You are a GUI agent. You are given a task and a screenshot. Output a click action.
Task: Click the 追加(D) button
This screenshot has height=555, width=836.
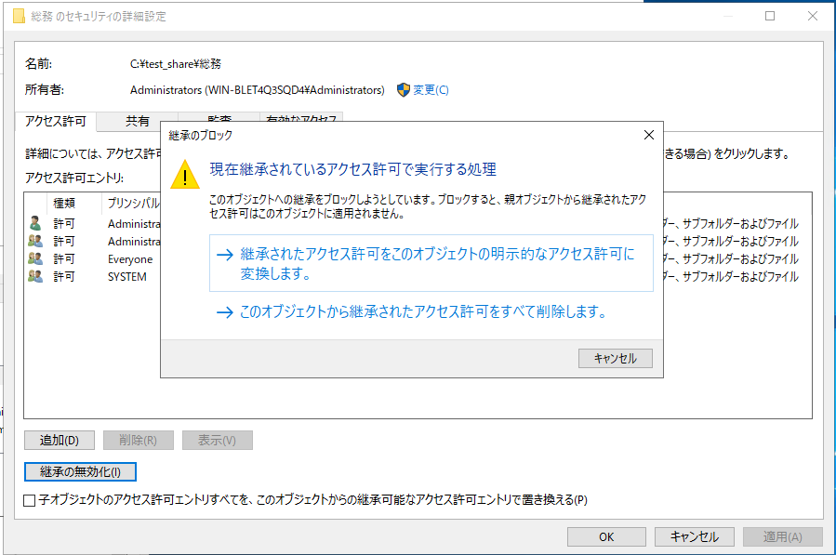[60, 441]
